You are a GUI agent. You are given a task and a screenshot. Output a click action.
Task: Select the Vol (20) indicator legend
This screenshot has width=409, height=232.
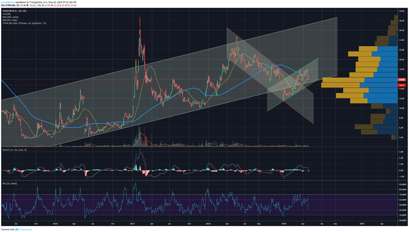(7, 14)
